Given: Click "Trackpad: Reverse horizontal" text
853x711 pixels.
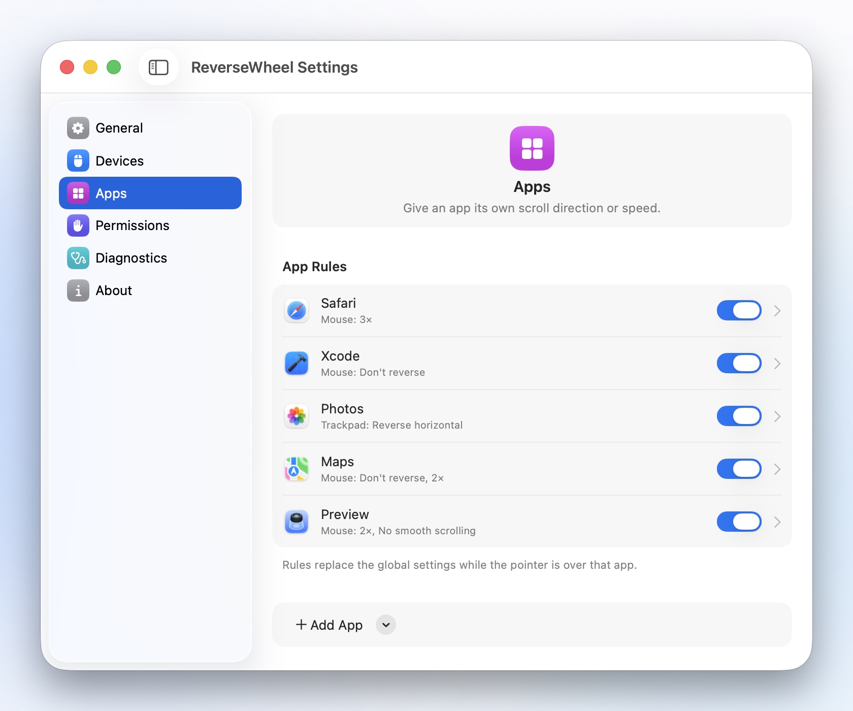Looking at the screenshot, I should pos(391,425).
